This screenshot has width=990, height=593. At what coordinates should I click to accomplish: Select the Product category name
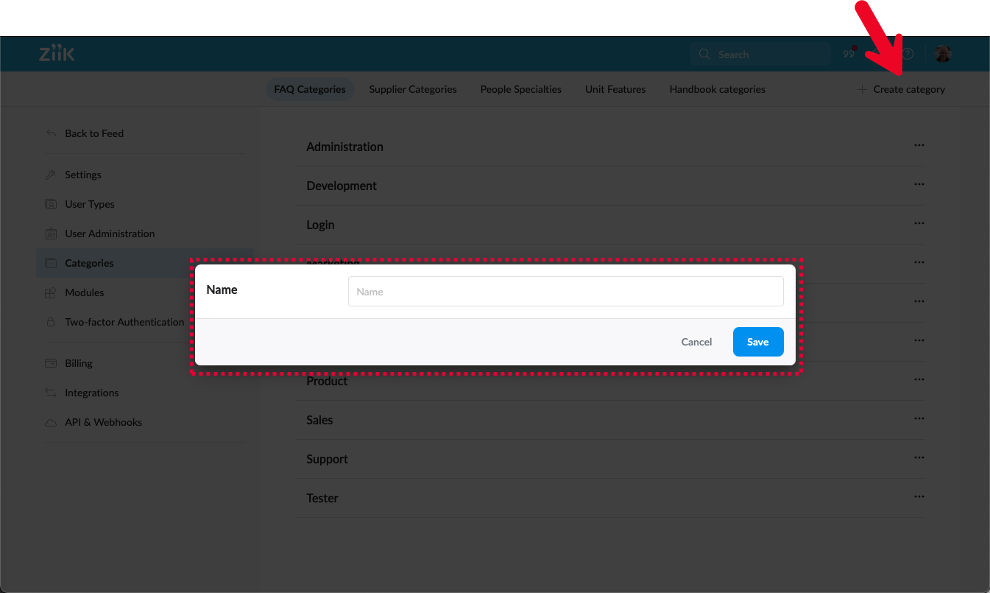pyautogui.click(x=327, y=381)
